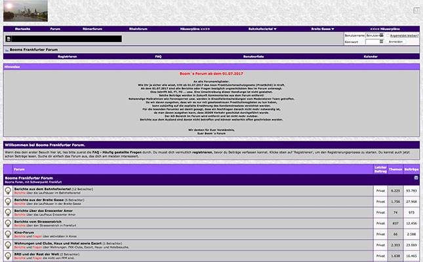This screenshot has height=262, width=423.
Task: Open <<== Häuserpläne menu entry
Action: click(385, 29)
